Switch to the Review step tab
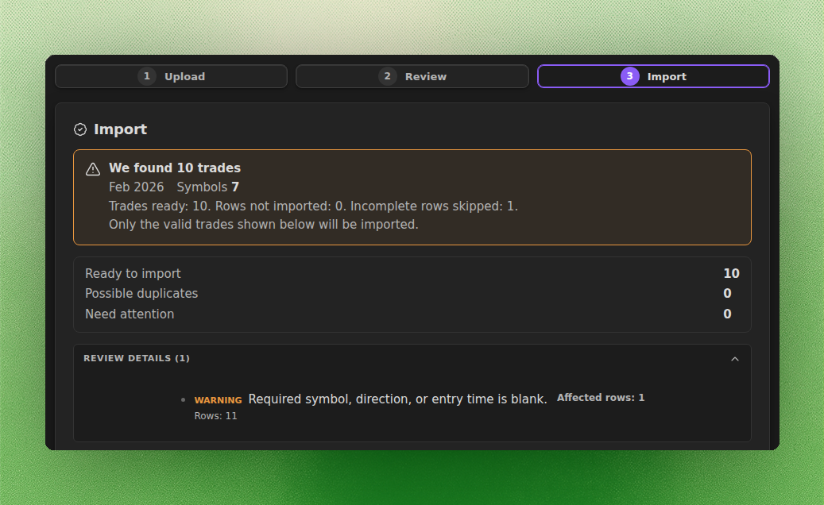Screen dimensions: 824x505 [x=412, y=76]
